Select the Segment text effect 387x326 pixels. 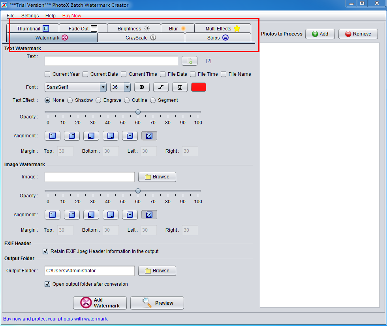coord(153,100)
